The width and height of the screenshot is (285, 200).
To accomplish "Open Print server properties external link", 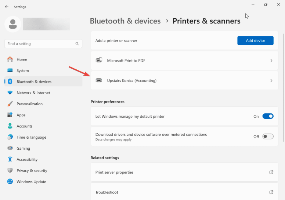I will pos(271,172).
